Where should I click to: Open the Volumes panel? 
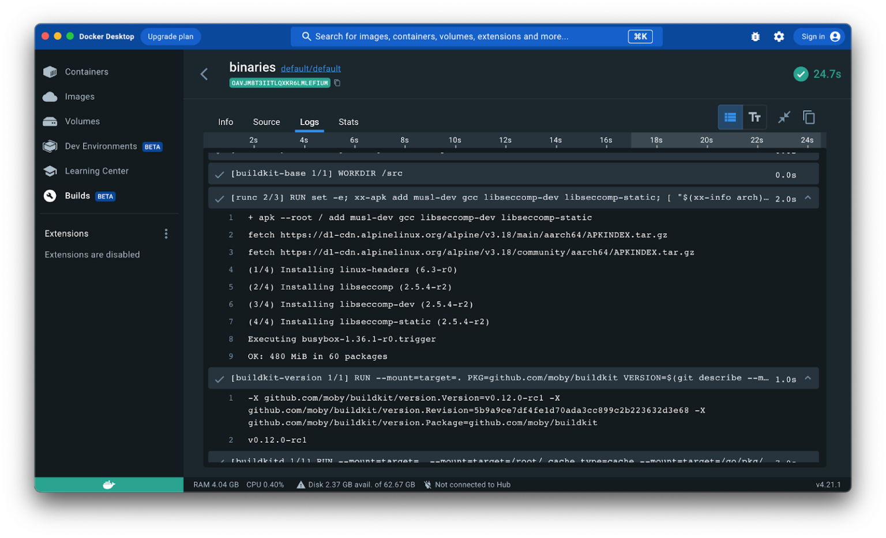(82, 121)
